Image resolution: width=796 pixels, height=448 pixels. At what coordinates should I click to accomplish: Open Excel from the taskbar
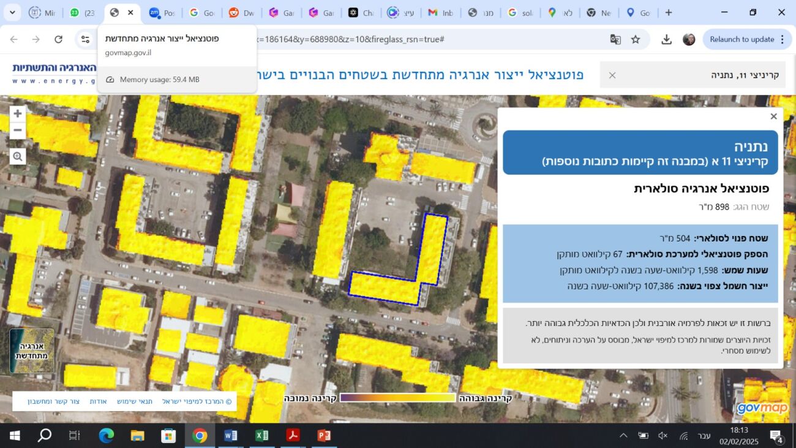(261, 436)
